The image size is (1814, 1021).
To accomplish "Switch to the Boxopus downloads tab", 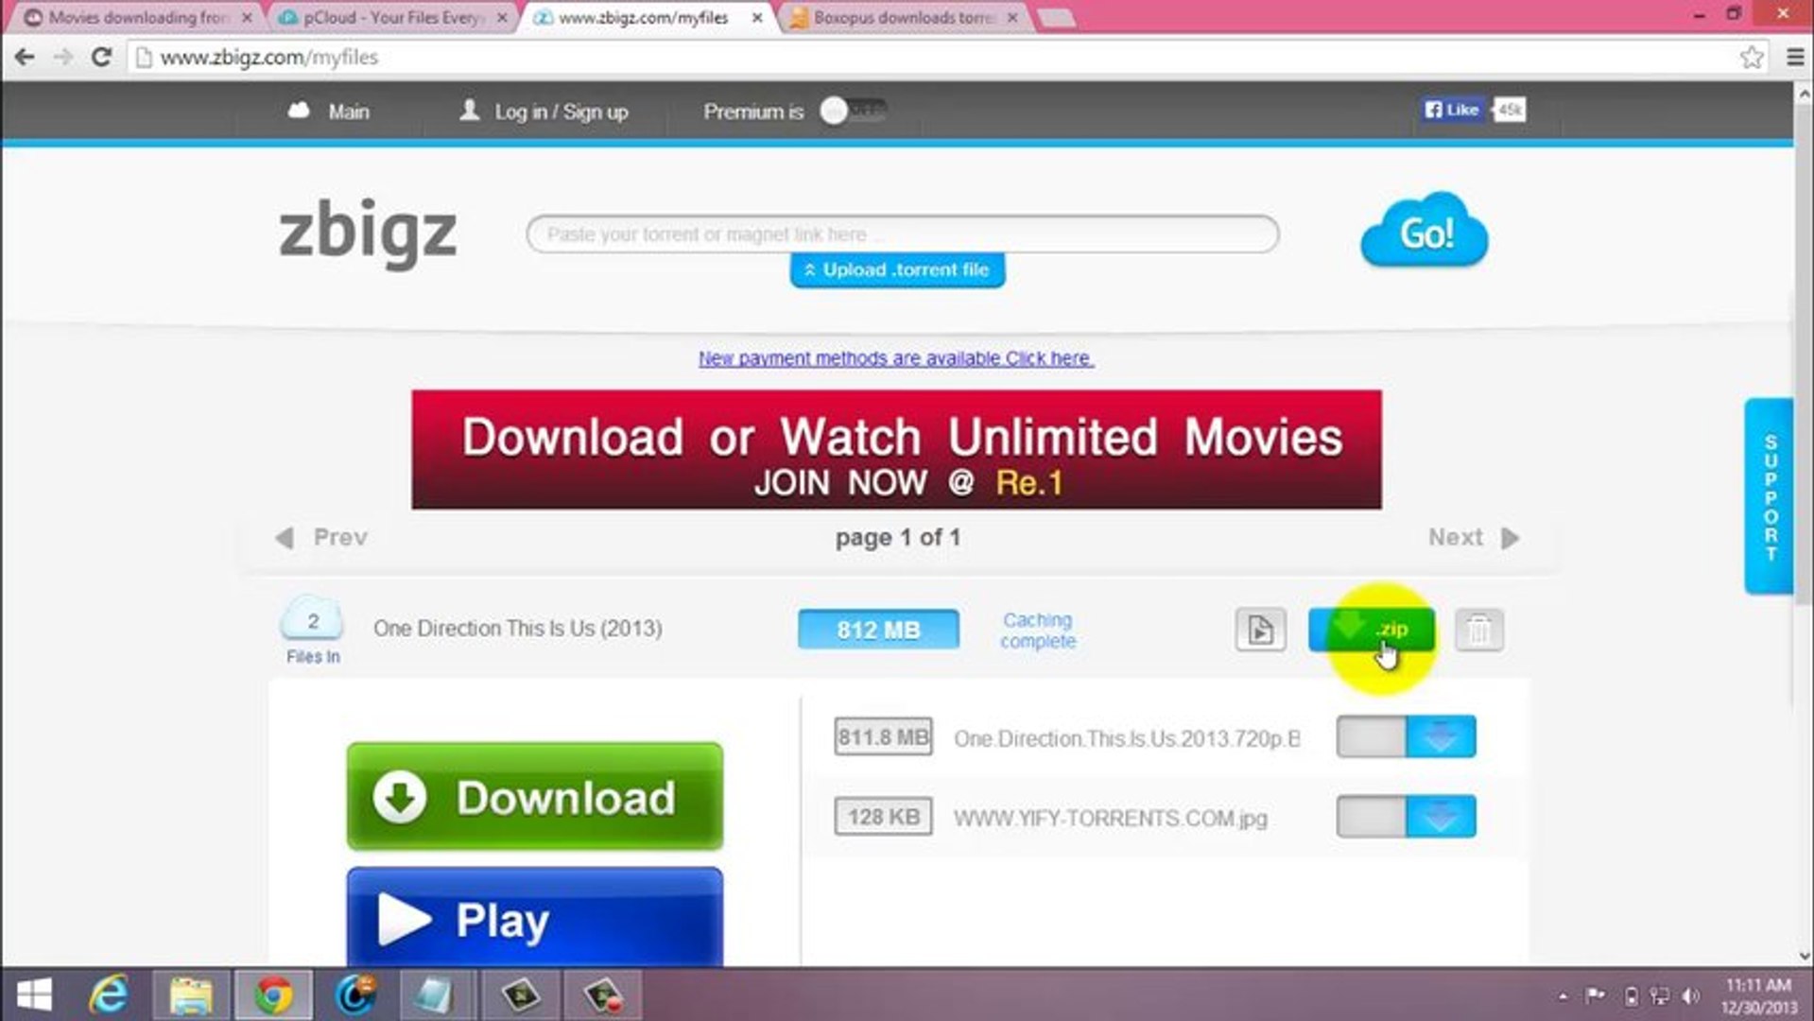I will point(903,17).
